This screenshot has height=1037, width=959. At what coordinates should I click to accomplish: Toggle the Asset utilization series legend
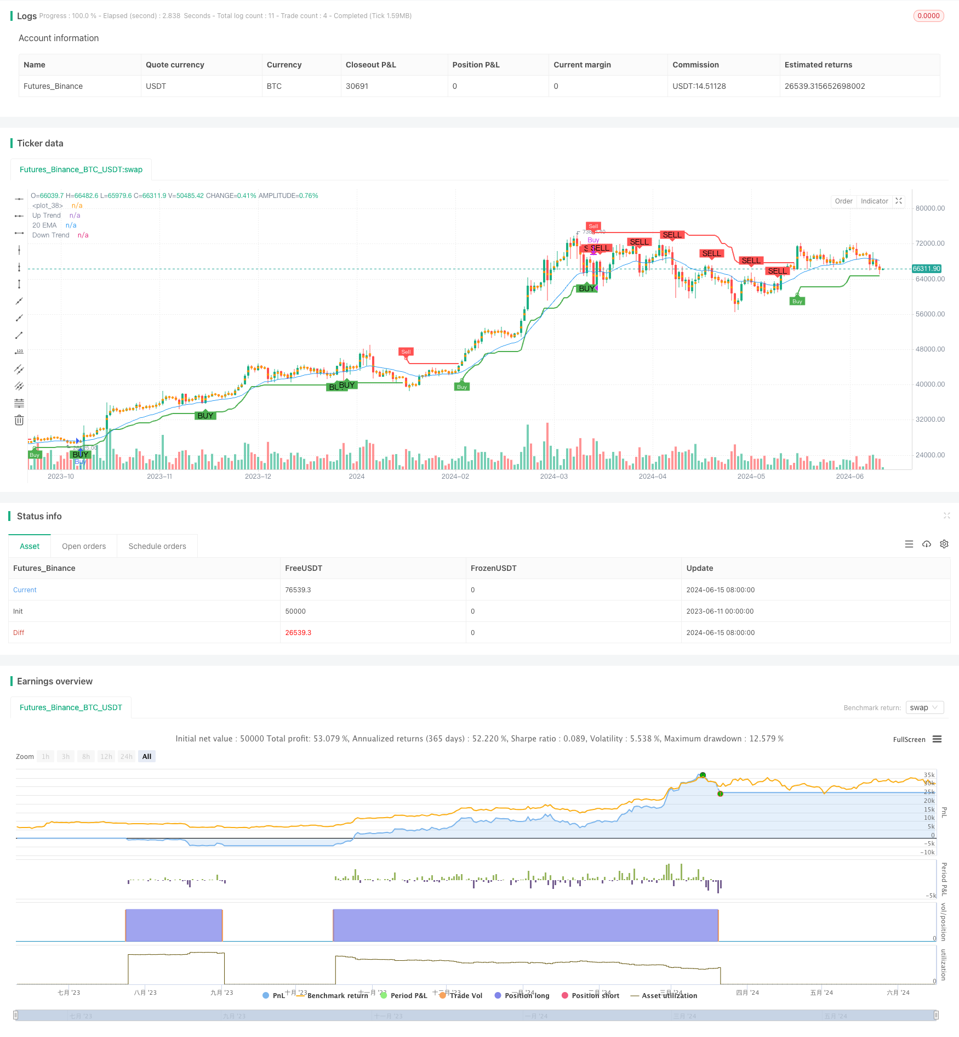[664, 995]
